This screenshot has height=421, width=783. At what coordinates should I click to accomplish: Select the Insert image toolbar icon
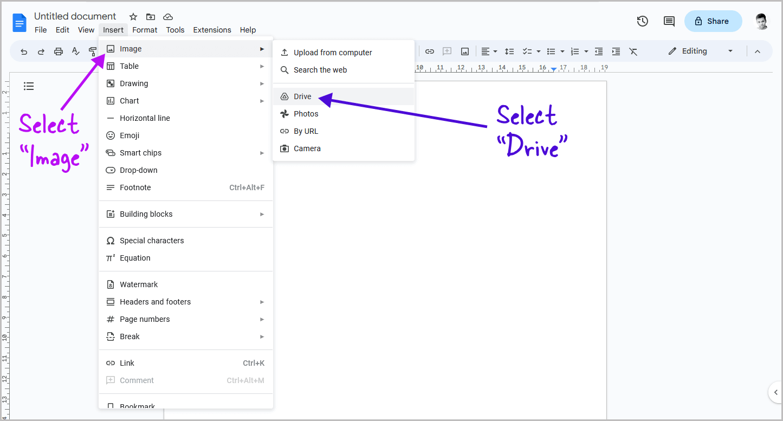[x=464, y=51]
